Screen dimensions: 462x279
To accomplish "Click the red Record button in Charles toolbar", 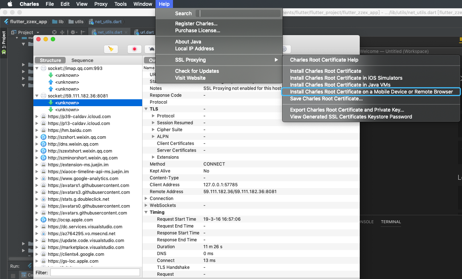I will pyautogui.click(x=135, y=49).
